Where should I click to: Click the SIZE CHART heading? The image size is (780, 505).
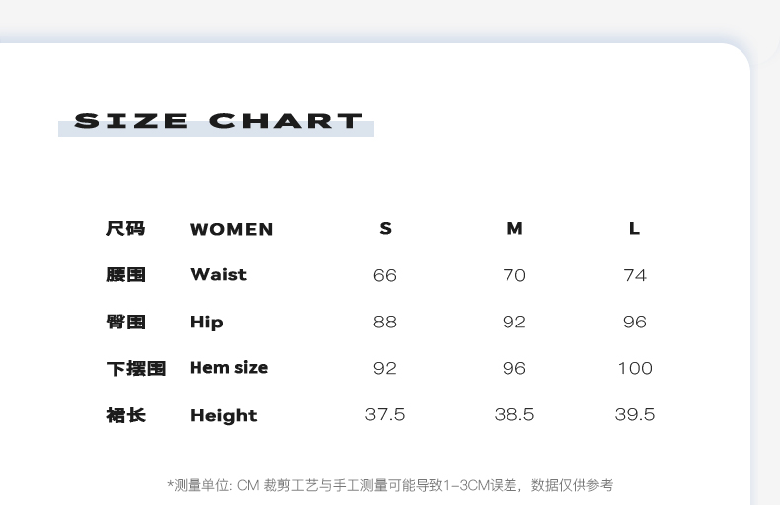[x=218, y=122]
